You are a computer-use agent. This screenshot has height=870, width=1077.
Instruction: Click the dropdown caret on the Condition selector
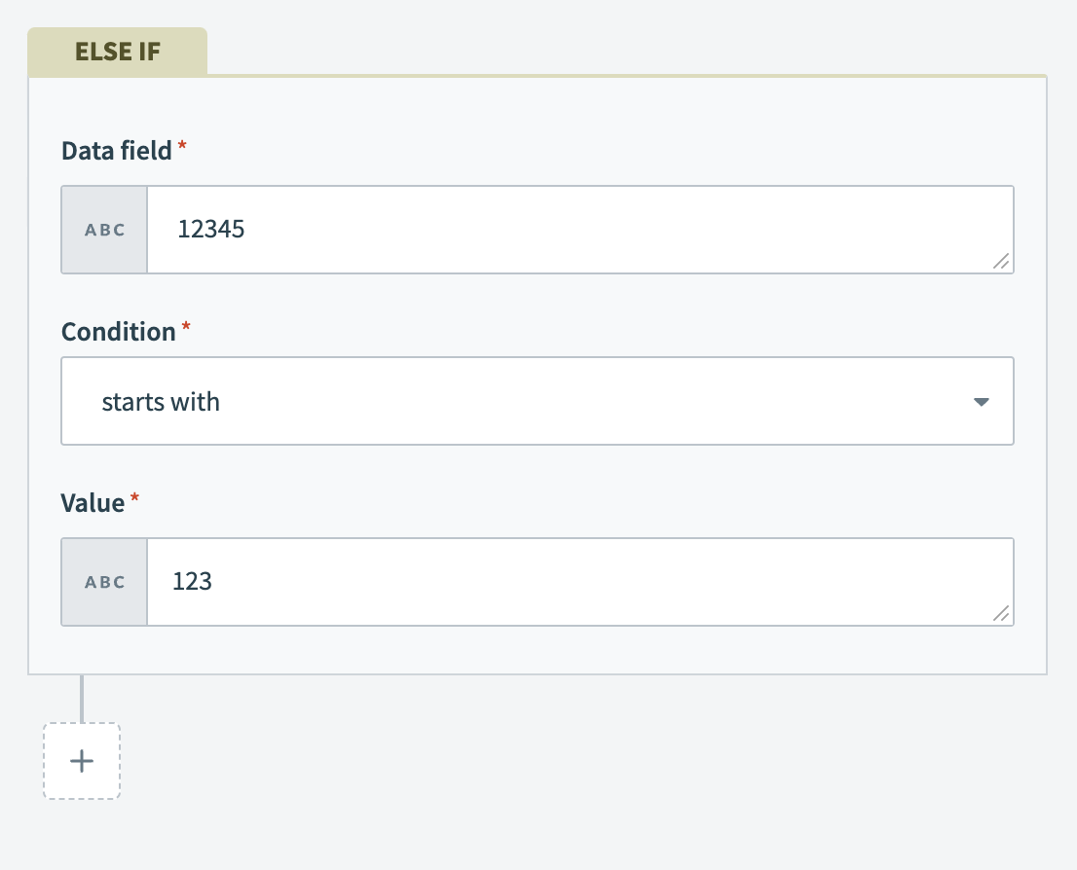[x=982, y=401]
